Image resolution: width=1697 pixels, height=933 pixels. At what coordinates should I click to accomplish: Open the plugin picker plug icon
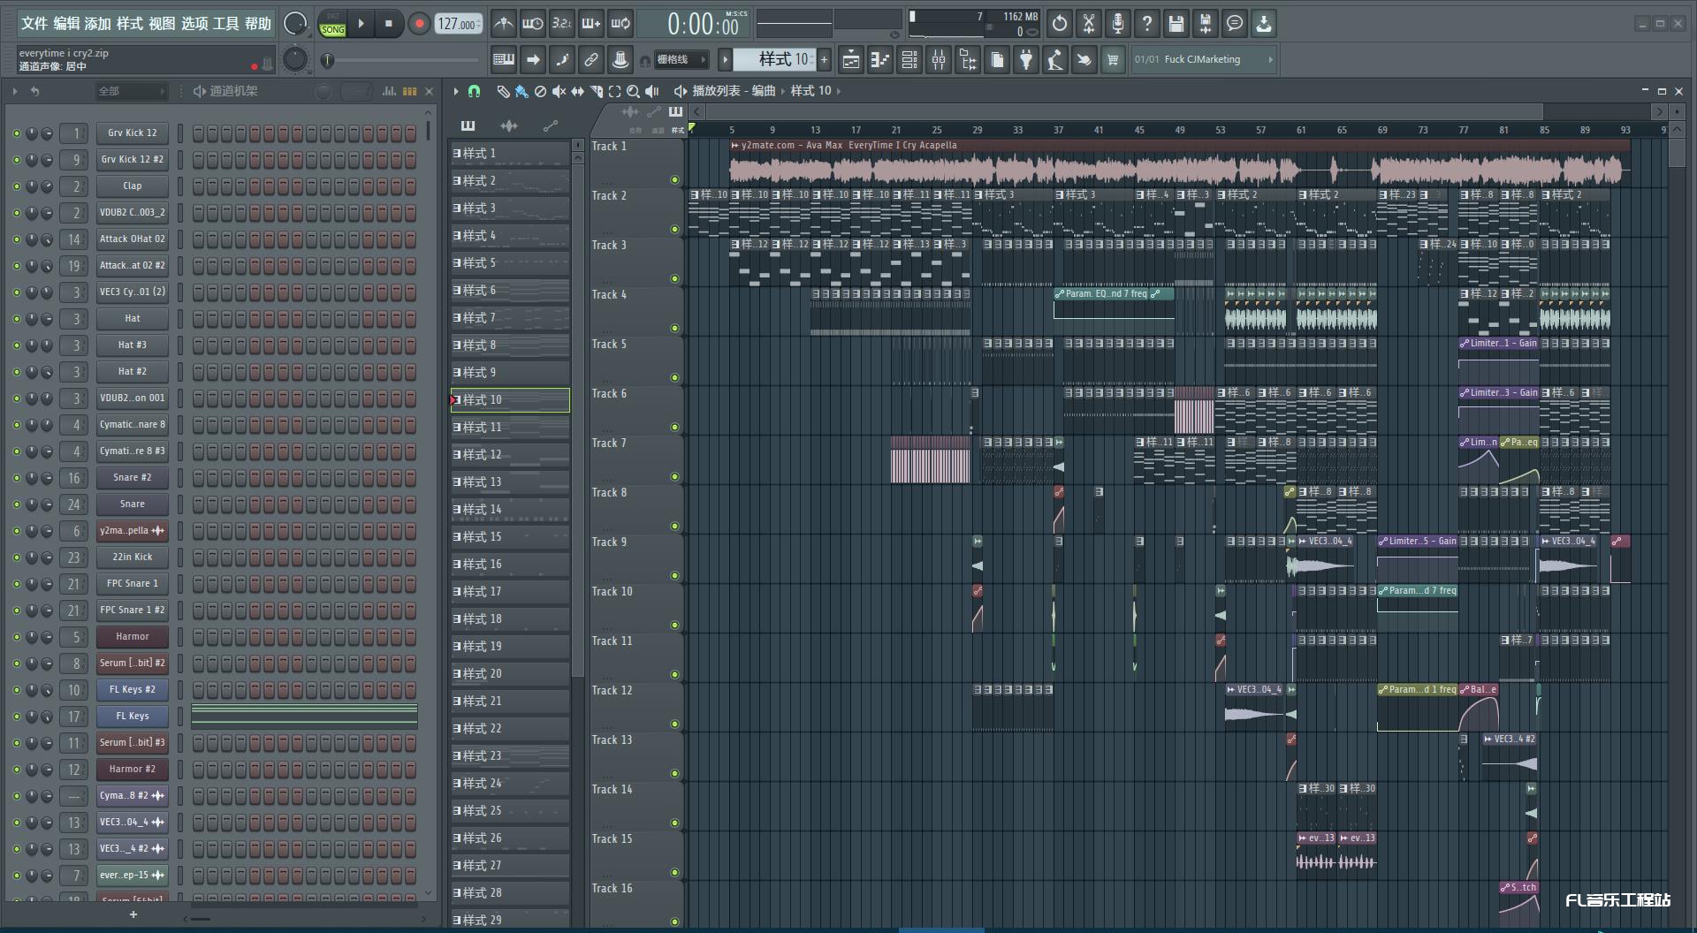[1026, 60]
